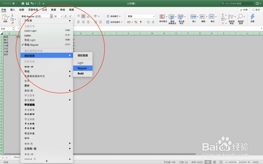Click the format painter brush icon

pyautogui.click(x=12, y=23)
